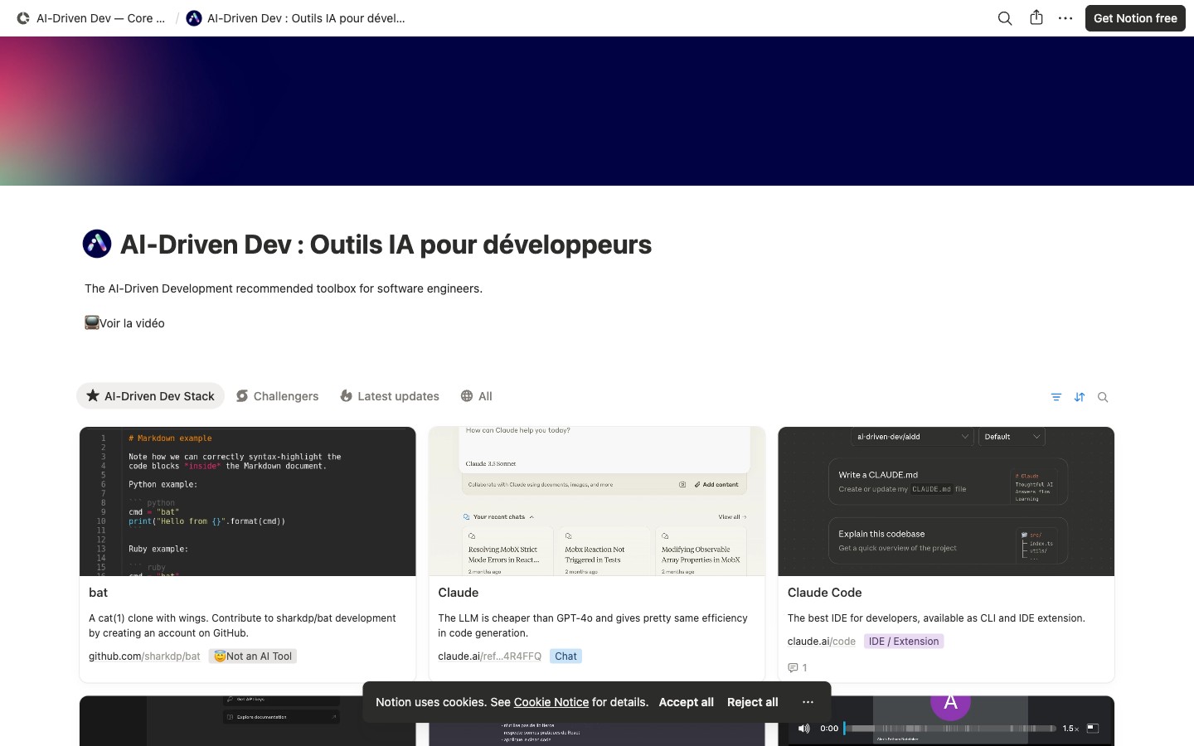Change the 1.5x playback speed
This screenshot has height=746, width=1194.
1070,729
